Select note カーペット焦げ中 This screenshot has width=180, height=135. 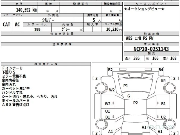pos(16,88)
